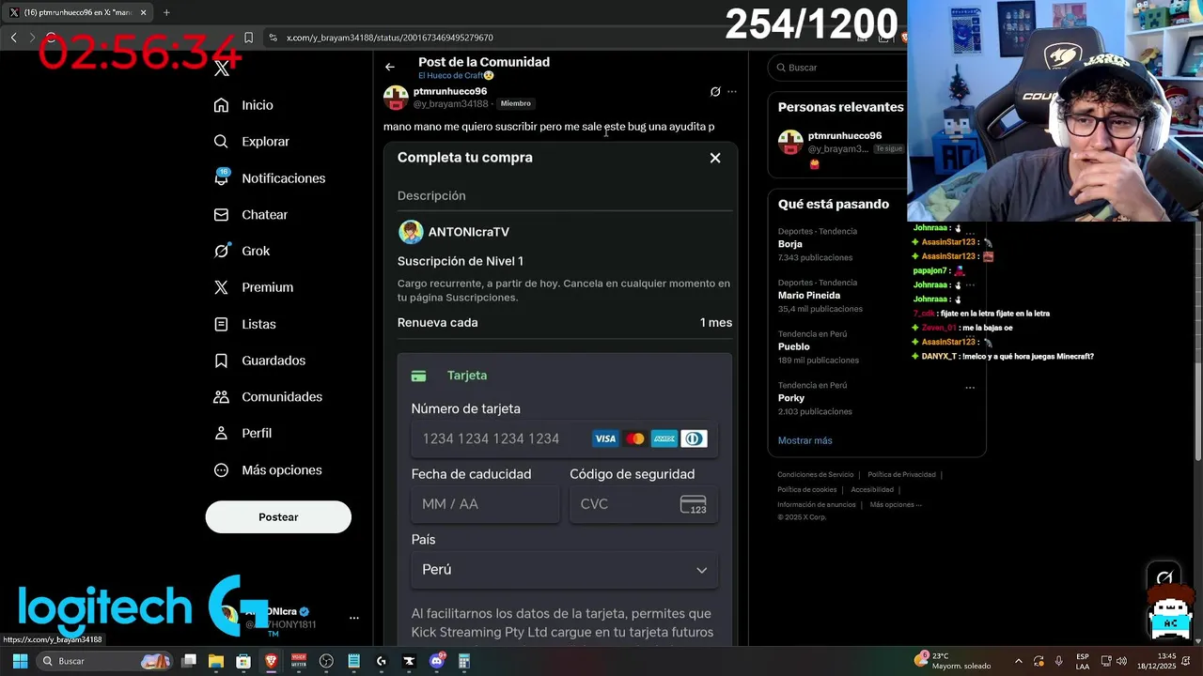Viewport: 1203px width, 676px height.
Task: Click the Windows taskbar Buscar search
Action: click(x=103, y=661)
